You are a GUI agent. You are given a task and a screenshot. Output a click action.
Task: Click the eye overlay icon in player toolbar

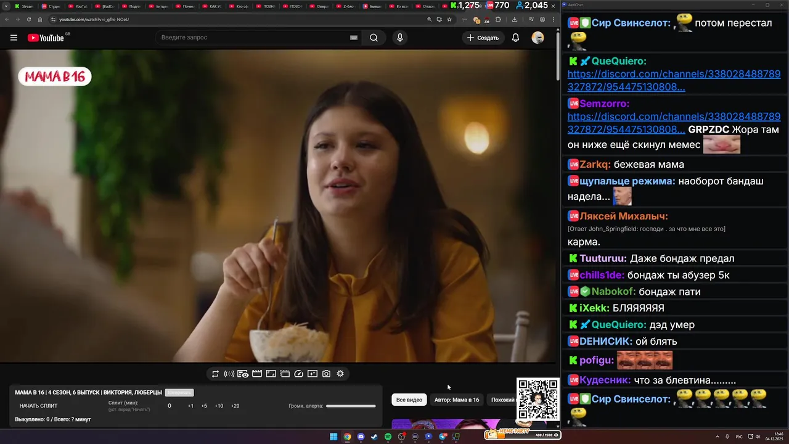(x=243, y=374)
